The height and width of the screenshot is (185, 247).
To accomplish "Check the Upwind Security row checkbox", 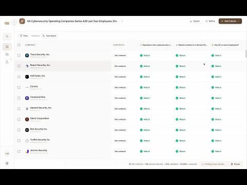I will point(19,108).
